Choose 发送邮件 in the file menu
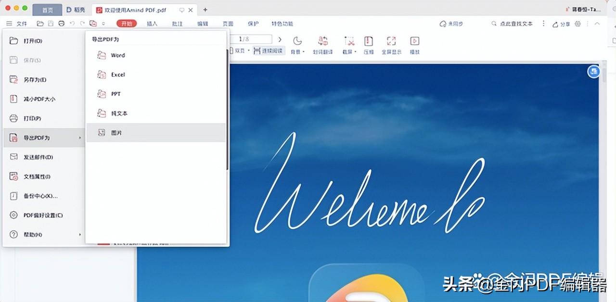The width and height of the screenshot is (616, 302). [x=44, y=157]
